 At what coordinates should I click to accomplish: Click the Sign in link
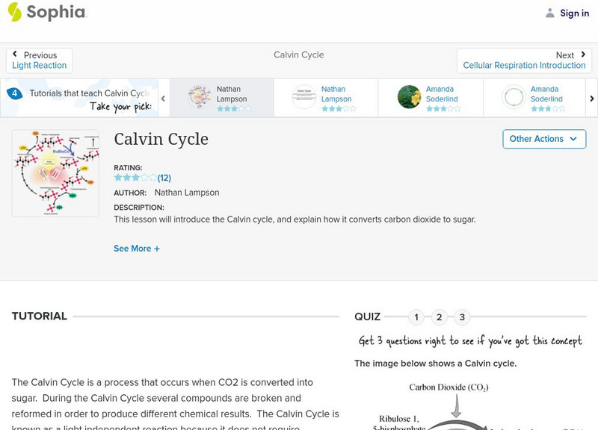click(574, 13)
